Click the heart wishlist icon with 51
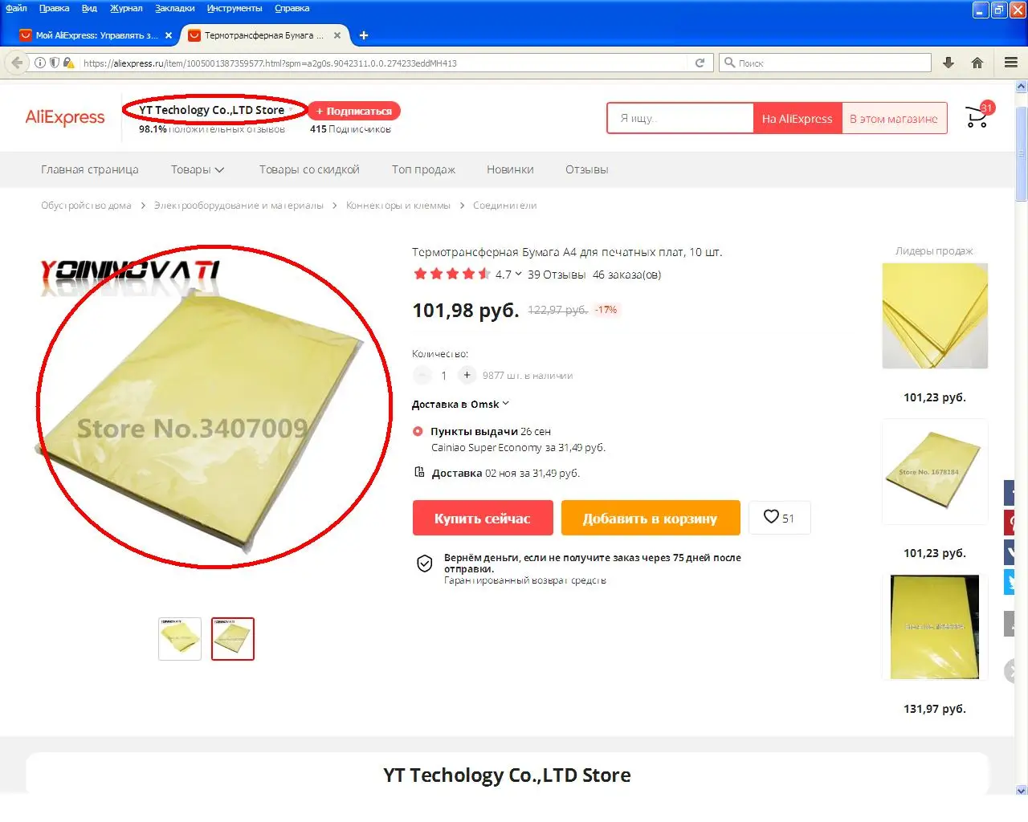The height and width of the screenshot is (822, 1028). click(x=779, y=518)
